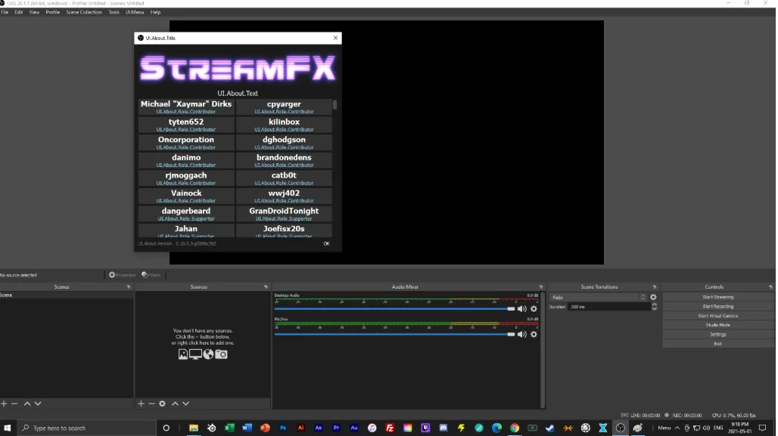The height and width of the screenshot is (436, 778).
Task: Click Filters button in source toolbar
Action: coord(151,275)
